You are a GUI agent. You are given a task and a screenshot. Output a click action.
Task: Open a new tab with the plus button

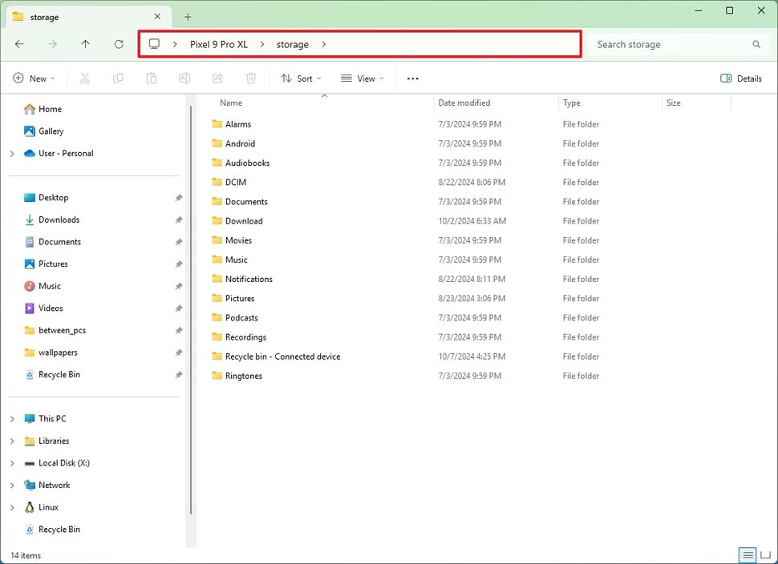tap(187, 16)
